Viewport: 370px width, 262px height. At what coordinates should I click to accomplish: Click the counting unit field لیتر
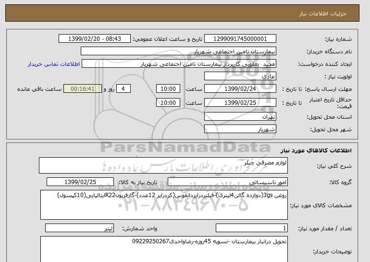coord(79,228)
